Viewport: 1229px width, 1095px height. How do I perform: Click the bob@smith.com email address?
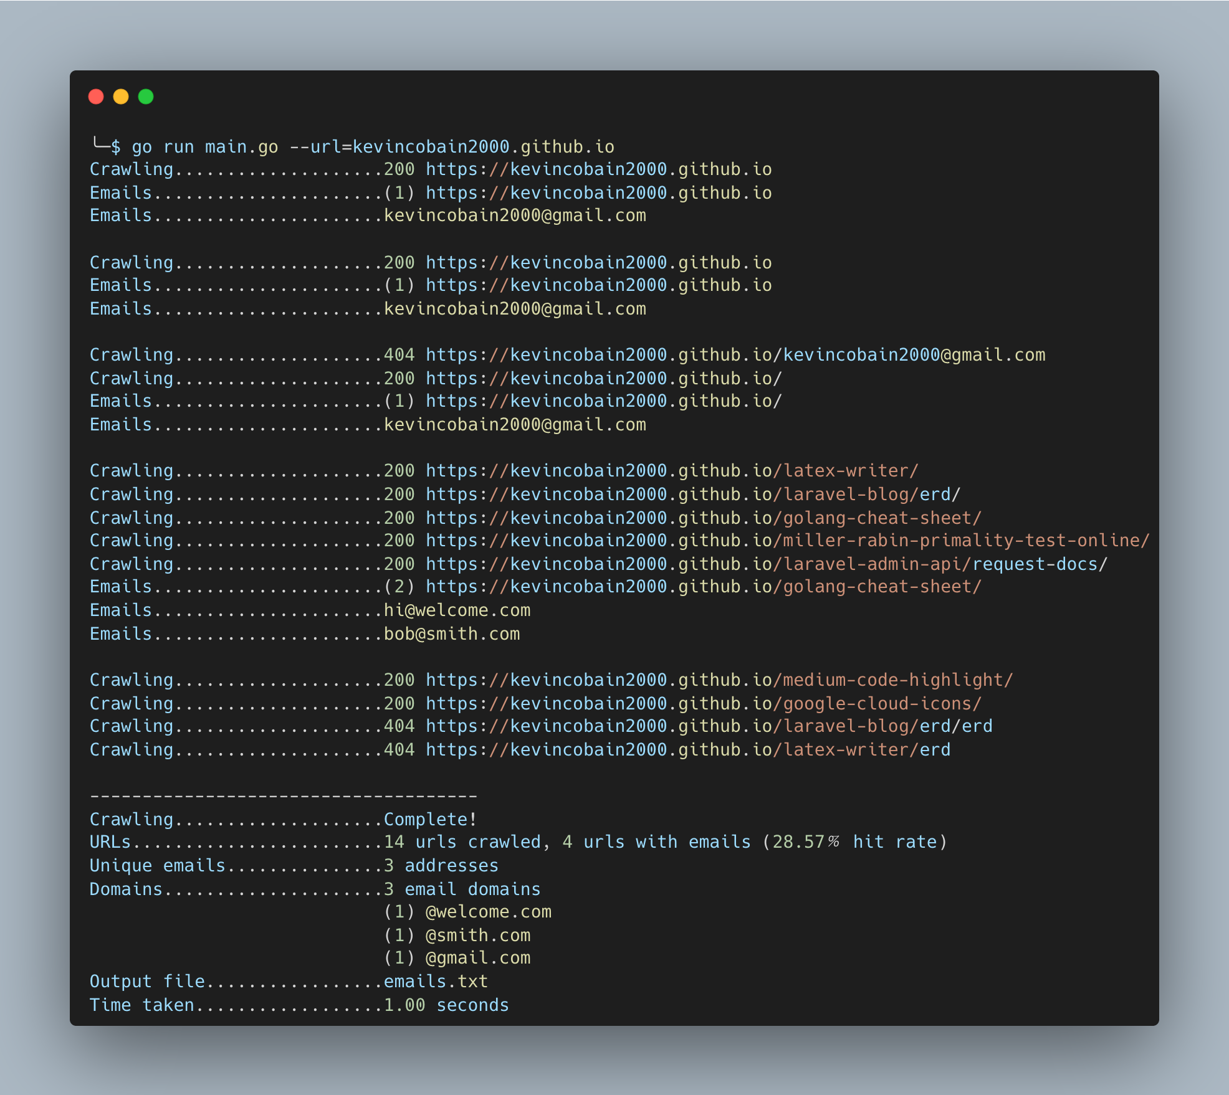451,634
